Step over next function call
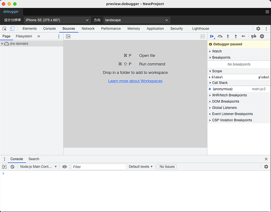271x212 pixels. 220,36
